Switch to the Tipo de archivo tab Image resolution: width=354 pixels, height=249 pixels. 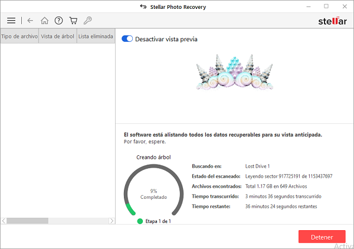coord(19,36)
